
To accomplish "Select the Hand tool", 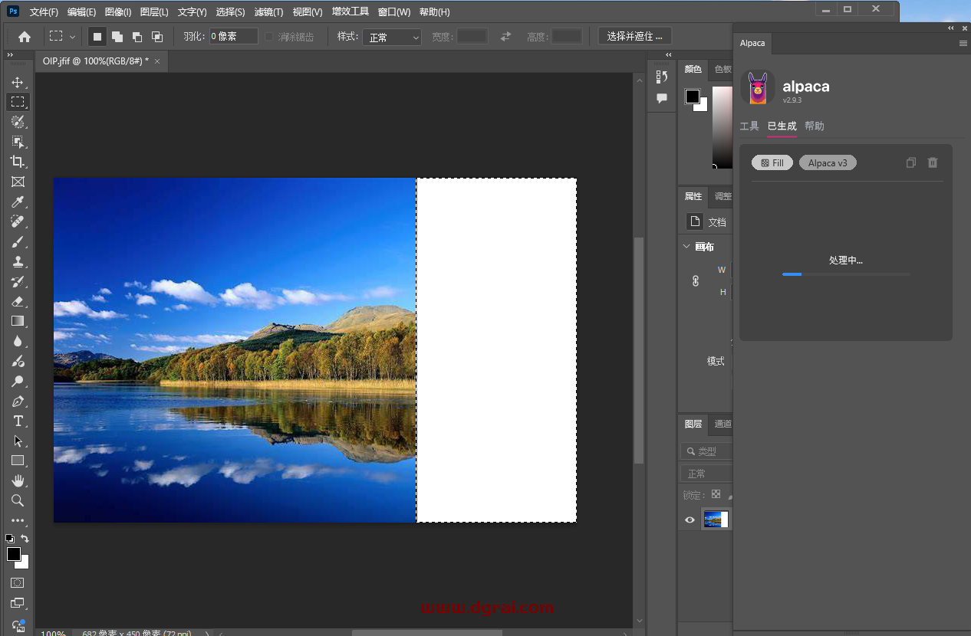I will pyautogui.click(x=18, y=480).
